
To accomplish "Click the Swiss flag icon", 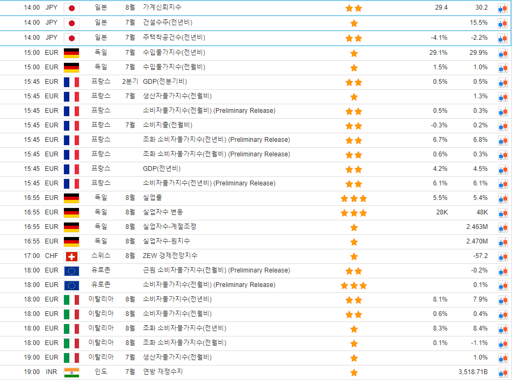I will [x=71, y=256].
